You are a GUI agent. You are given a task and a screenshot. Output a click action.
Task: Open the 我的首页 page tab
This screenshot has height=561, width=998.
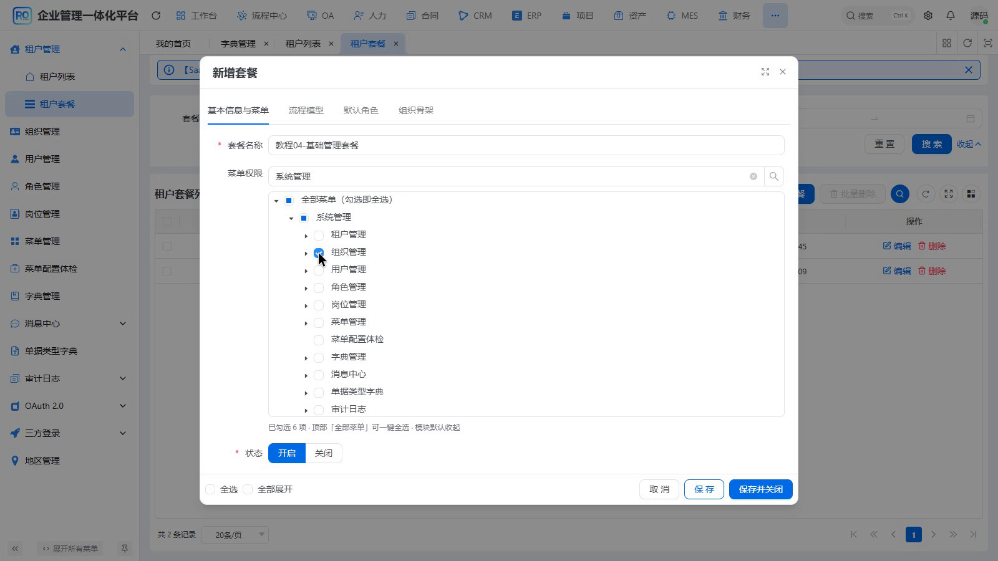[x=173, y=44]
